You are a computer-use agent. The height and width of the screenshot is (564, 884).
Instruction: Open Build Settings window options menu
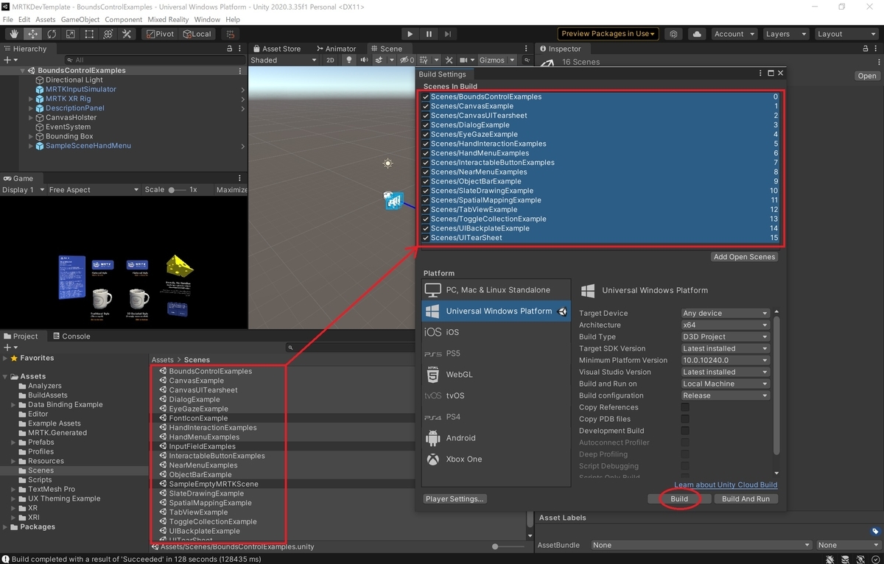click(x=761, y=74)
